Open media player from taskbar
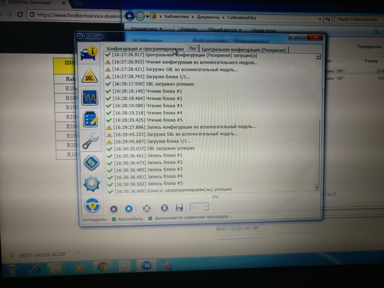 tap(79, 268)
